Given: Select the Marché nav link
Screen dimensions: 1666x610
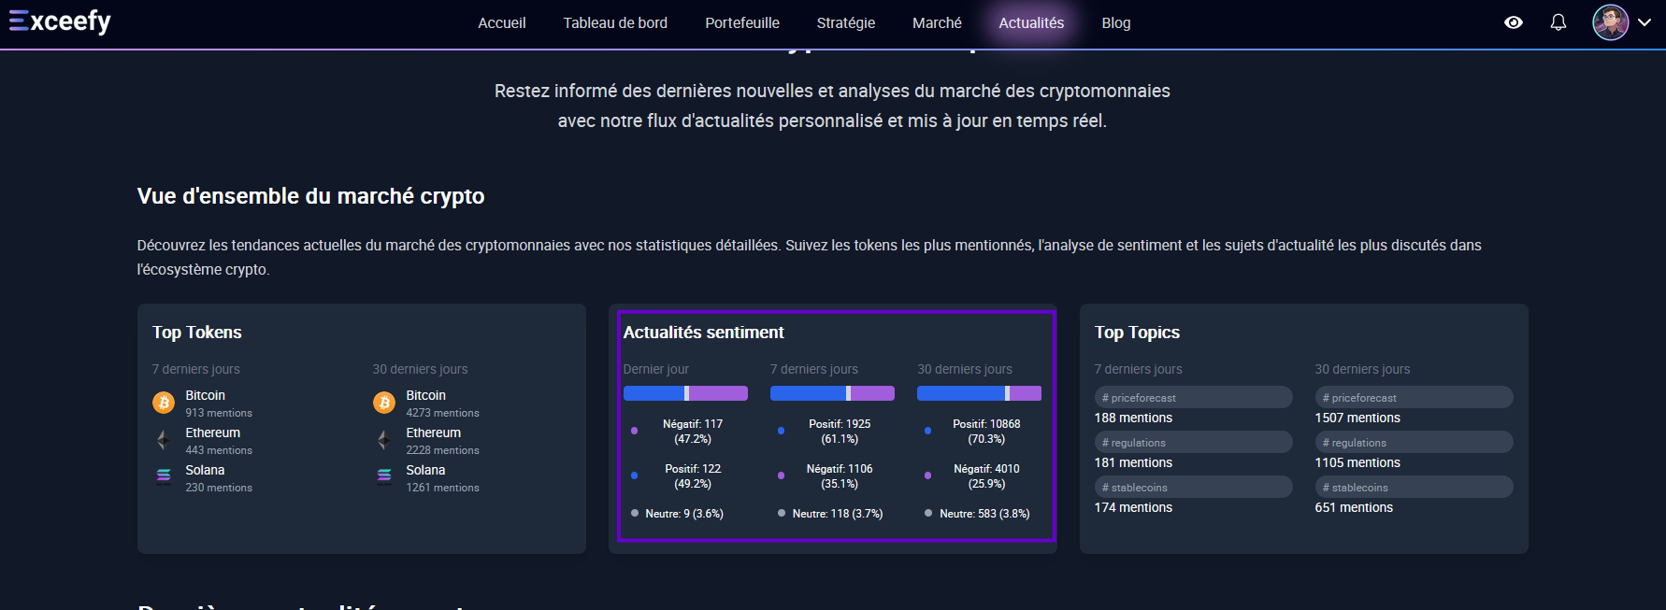Looking at the screenshot, I should pos(937,22).
